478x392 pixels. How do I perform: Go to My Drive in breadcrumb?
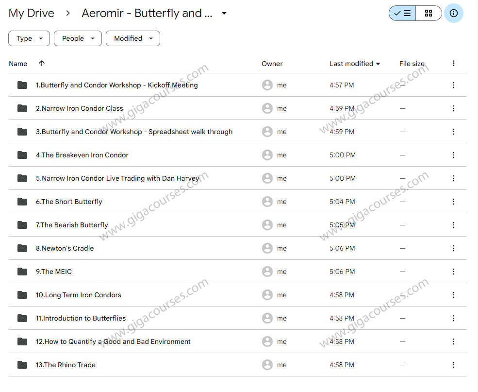click(32, 14)
